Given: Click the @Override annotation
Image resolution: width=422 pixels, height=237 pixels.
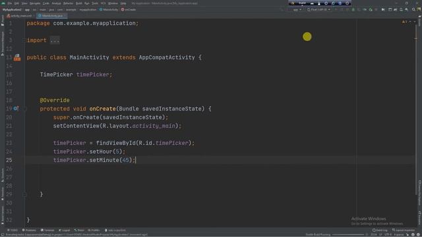Looking at the screenshot, I should coord(55,100).
